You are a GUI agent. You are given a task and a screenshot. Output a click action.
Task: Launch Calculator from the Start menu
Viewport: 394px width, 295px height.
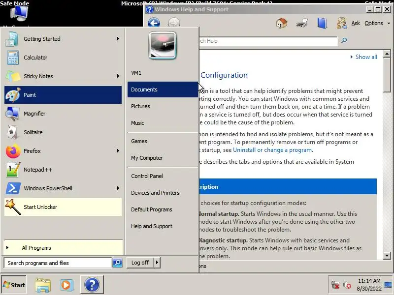[63, 58]
